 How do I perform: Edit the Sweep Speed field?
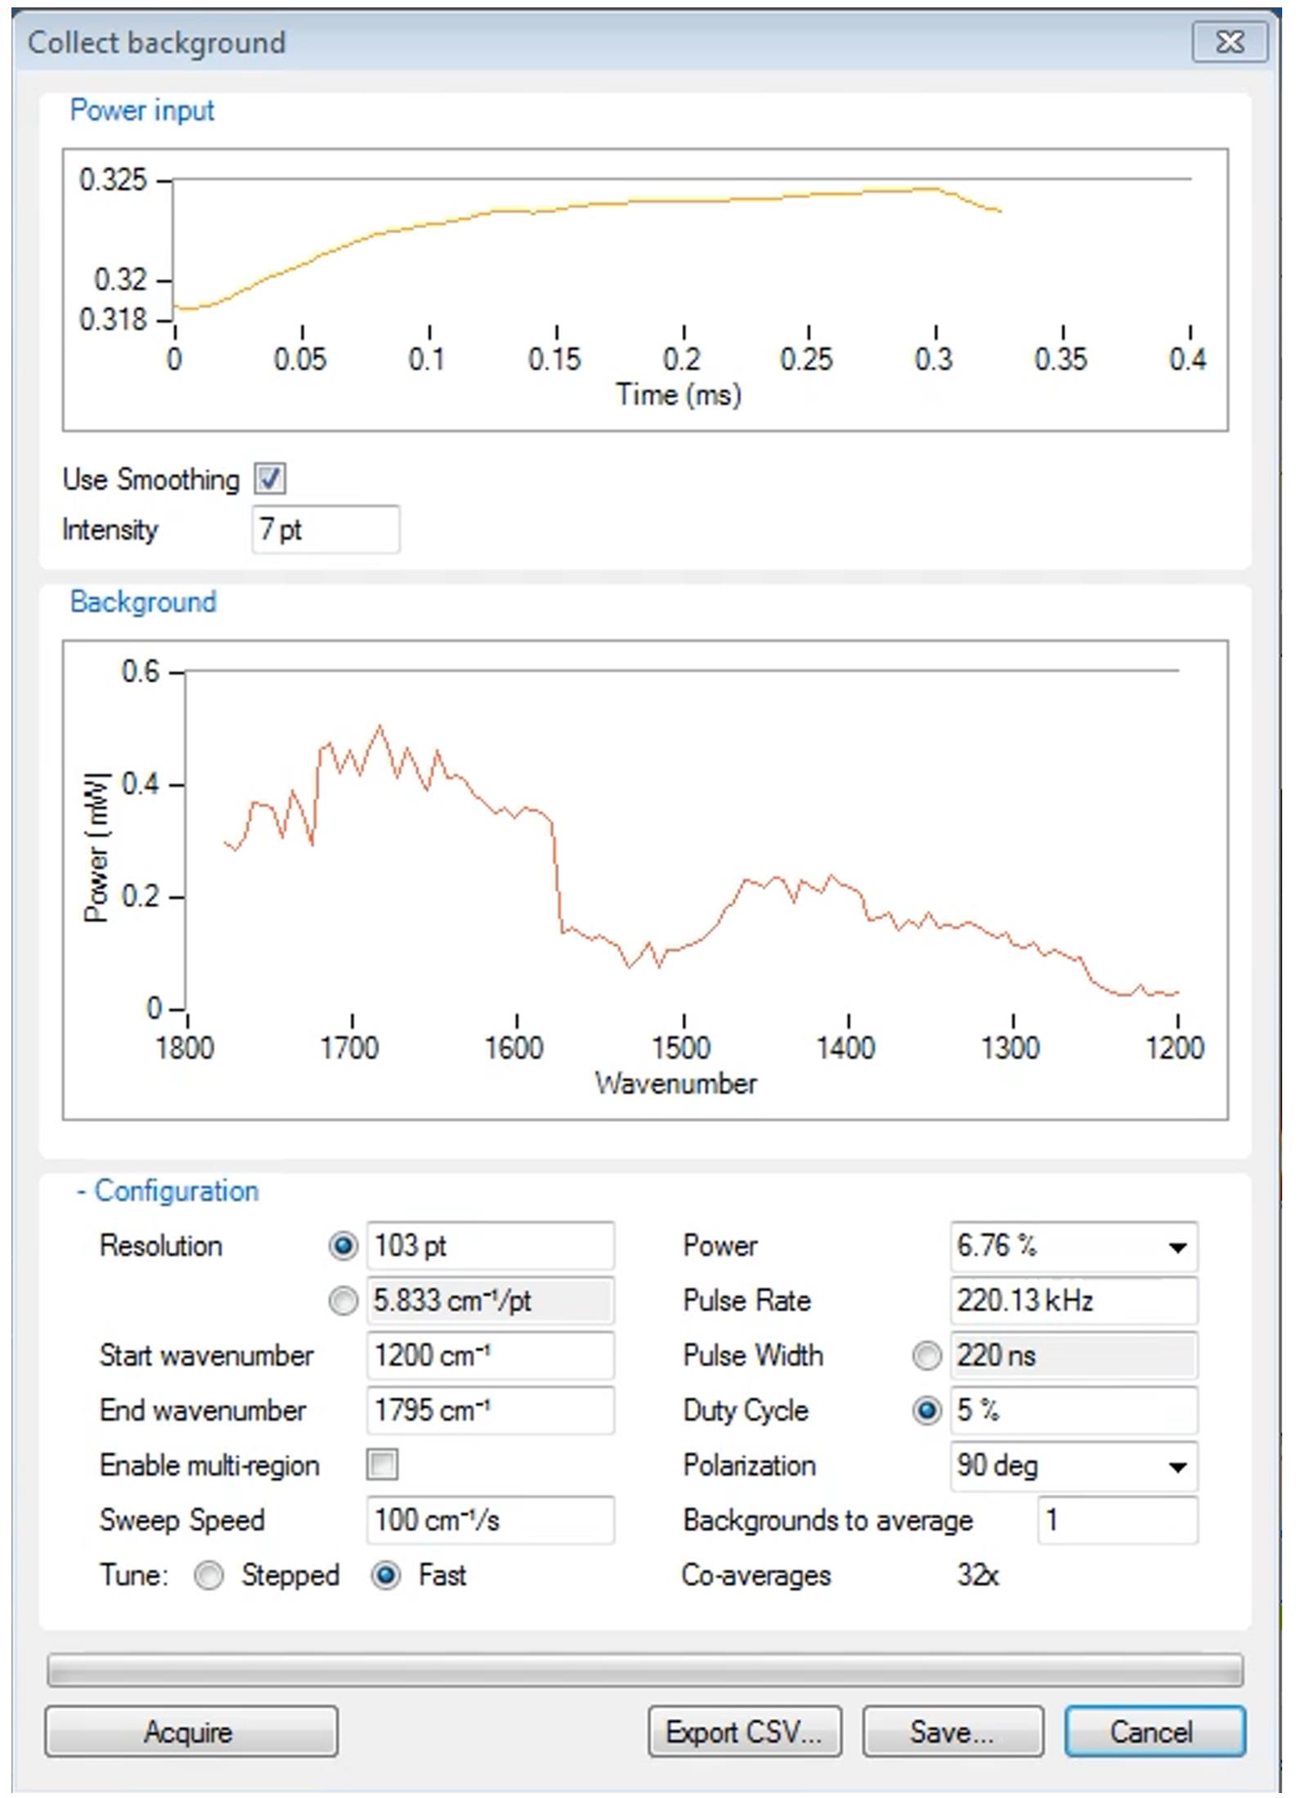tap(491, 1521)
